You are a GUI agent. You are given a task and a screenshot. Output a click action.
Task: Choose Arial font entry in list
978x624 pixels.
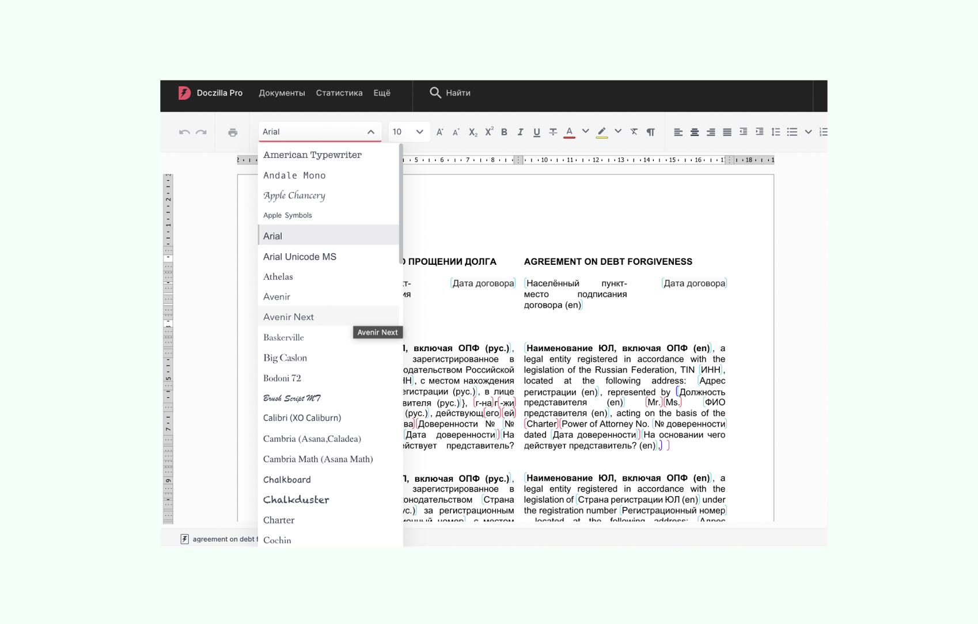(x=328, y=235)
